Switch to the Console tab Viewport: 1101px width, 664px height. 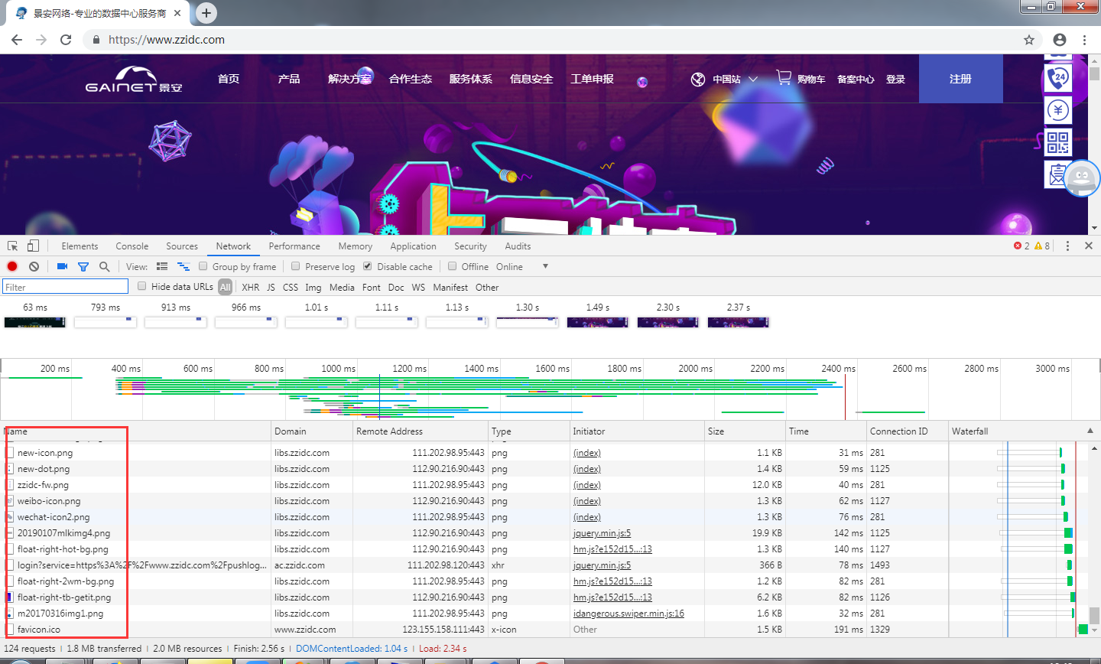(132, 246)
